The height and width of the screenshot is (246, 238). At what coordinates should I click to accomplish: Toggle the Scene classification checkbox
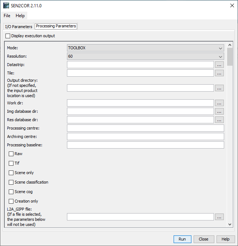pyautogui.click(x=11, y=182)
